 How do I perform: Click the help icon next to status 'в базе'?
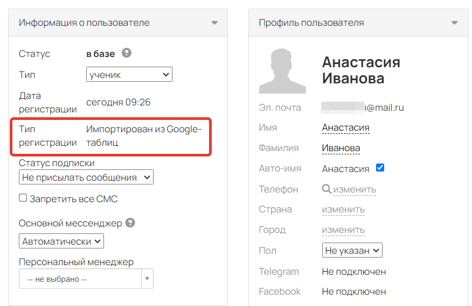tap(127, 53)
